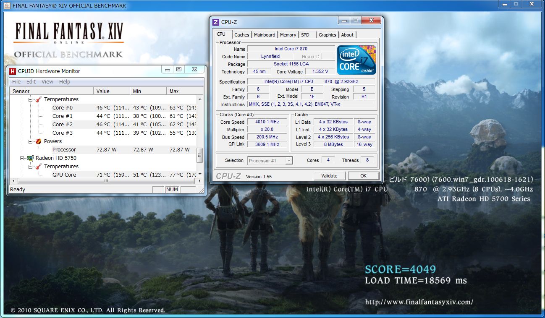
Task: Click the Intel Core i7 logo in CPU-Z
Action: point(356,60)
